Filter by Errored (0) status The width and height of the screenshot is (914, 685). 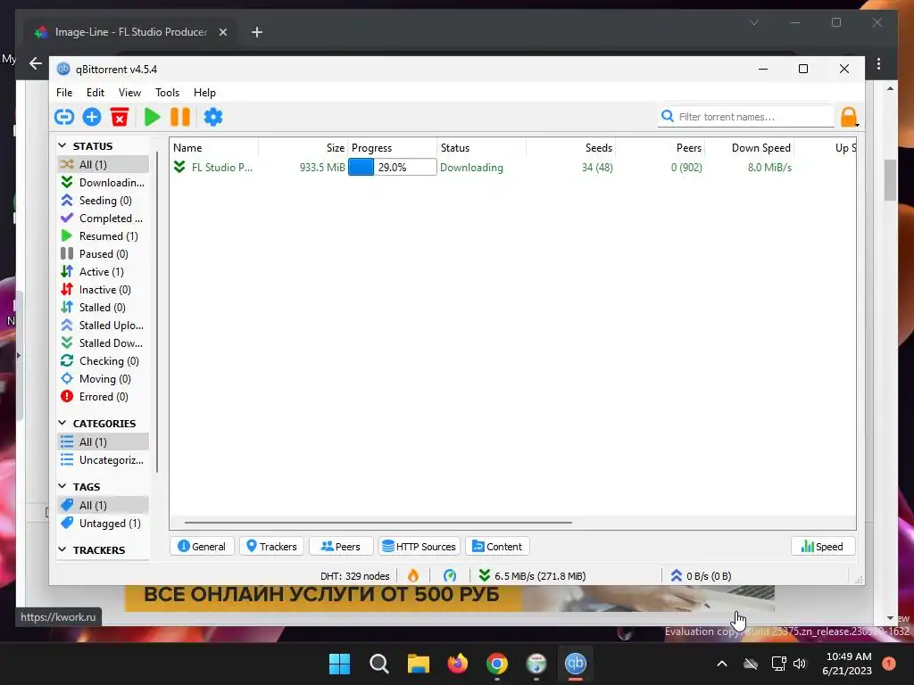pos(104,397)
